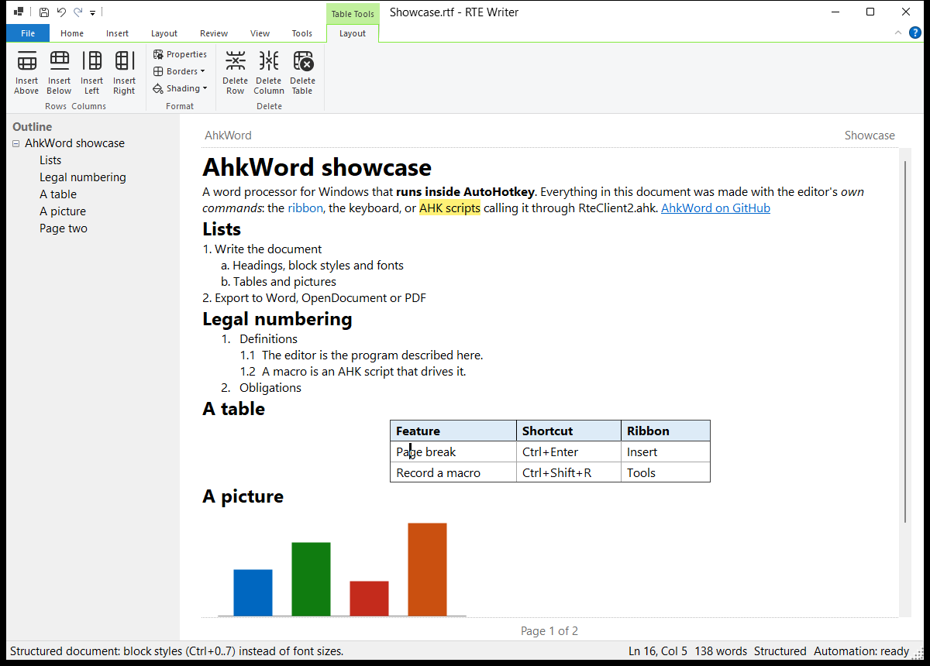The width and height of the screenshot is (930, 666).
Task: Select 'AhkWord showcase' in the outline
Action: coord(74,143)
